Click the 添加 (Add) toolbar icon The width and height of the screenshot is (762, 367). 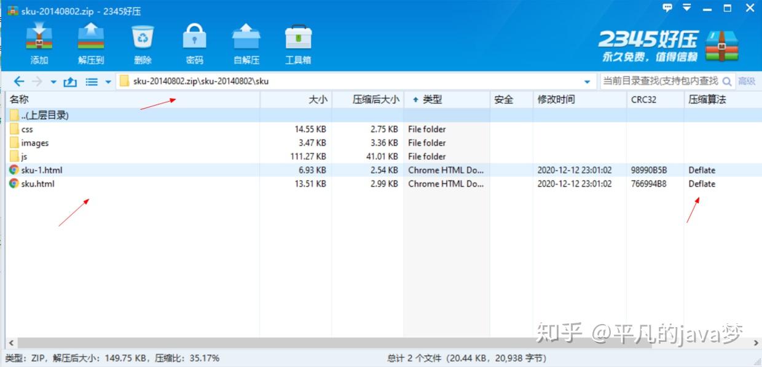39,37
